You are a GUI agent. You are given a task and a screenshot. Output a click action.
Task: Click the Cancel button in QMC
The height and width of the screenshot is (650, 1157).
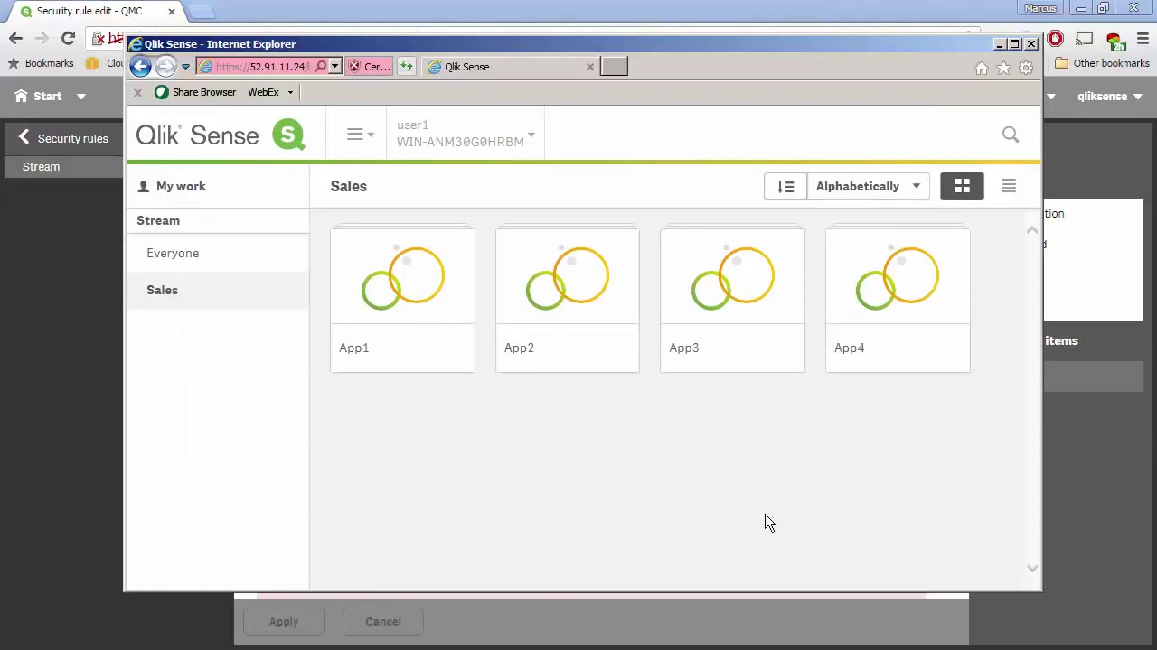point(383,621)
